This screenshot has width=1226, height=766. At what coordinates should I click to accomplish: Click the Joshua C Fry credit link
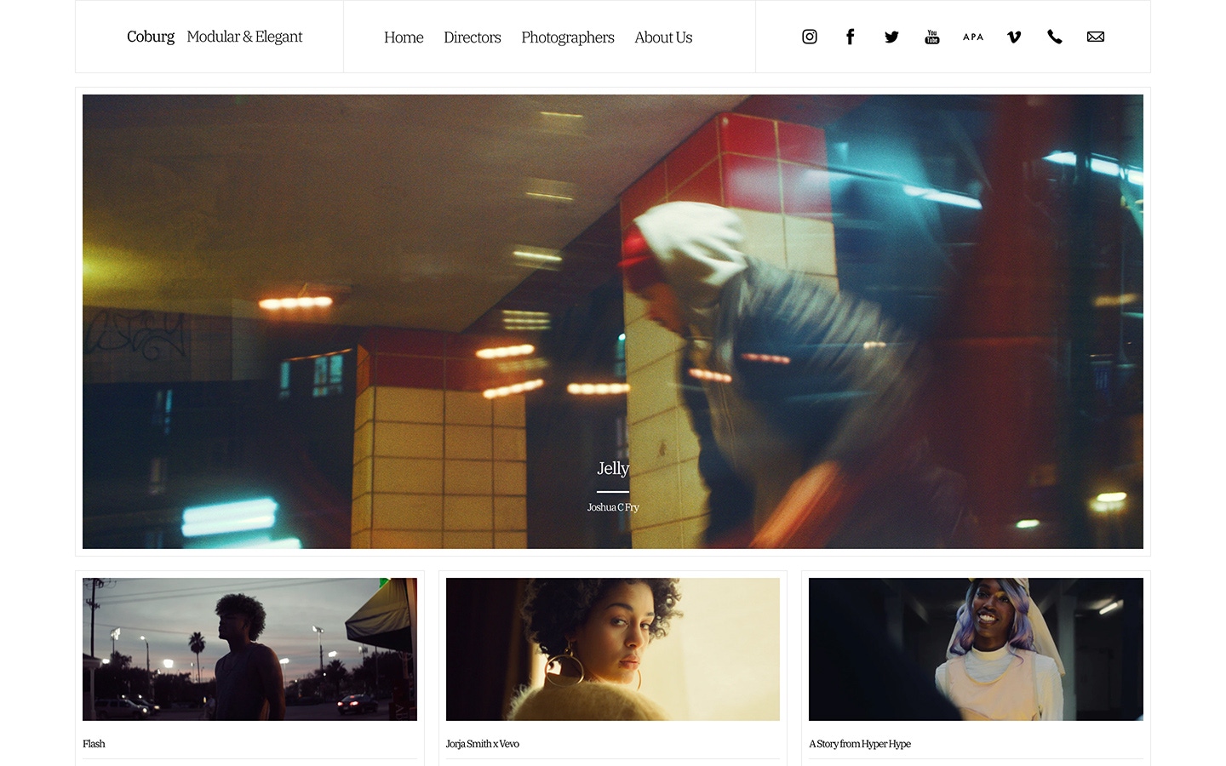pos(612,506)
